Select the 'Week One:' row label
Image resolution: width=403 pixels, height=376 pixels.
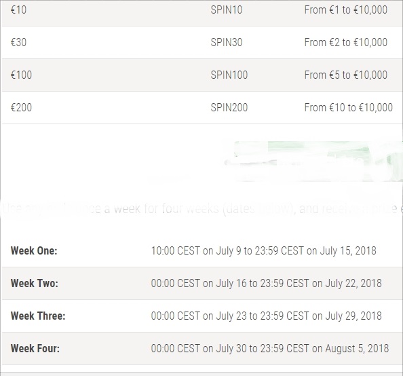coord(34,250)
